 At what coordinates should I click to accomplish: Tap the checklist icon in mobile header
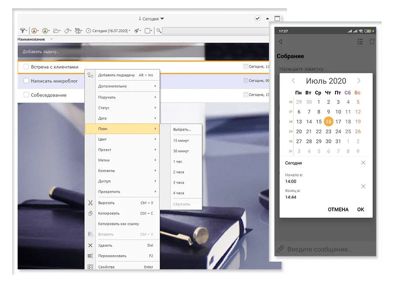(x=360, y=42)
